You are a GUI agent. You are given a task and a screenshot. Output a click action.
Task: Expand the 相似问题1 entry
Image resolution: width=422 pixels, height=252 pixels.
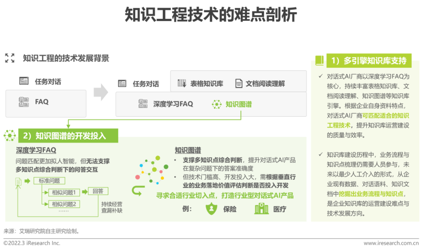[64, 192]
